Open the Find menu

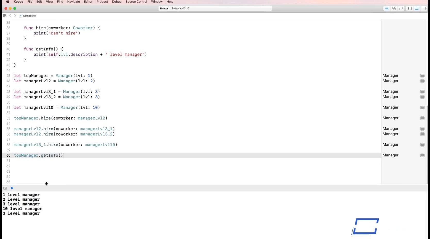click(x=60, y=2)
